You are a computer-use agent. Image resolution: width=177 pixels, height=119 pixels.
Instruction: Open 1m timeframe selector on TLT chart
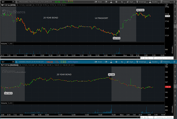[x=122, y=62]
